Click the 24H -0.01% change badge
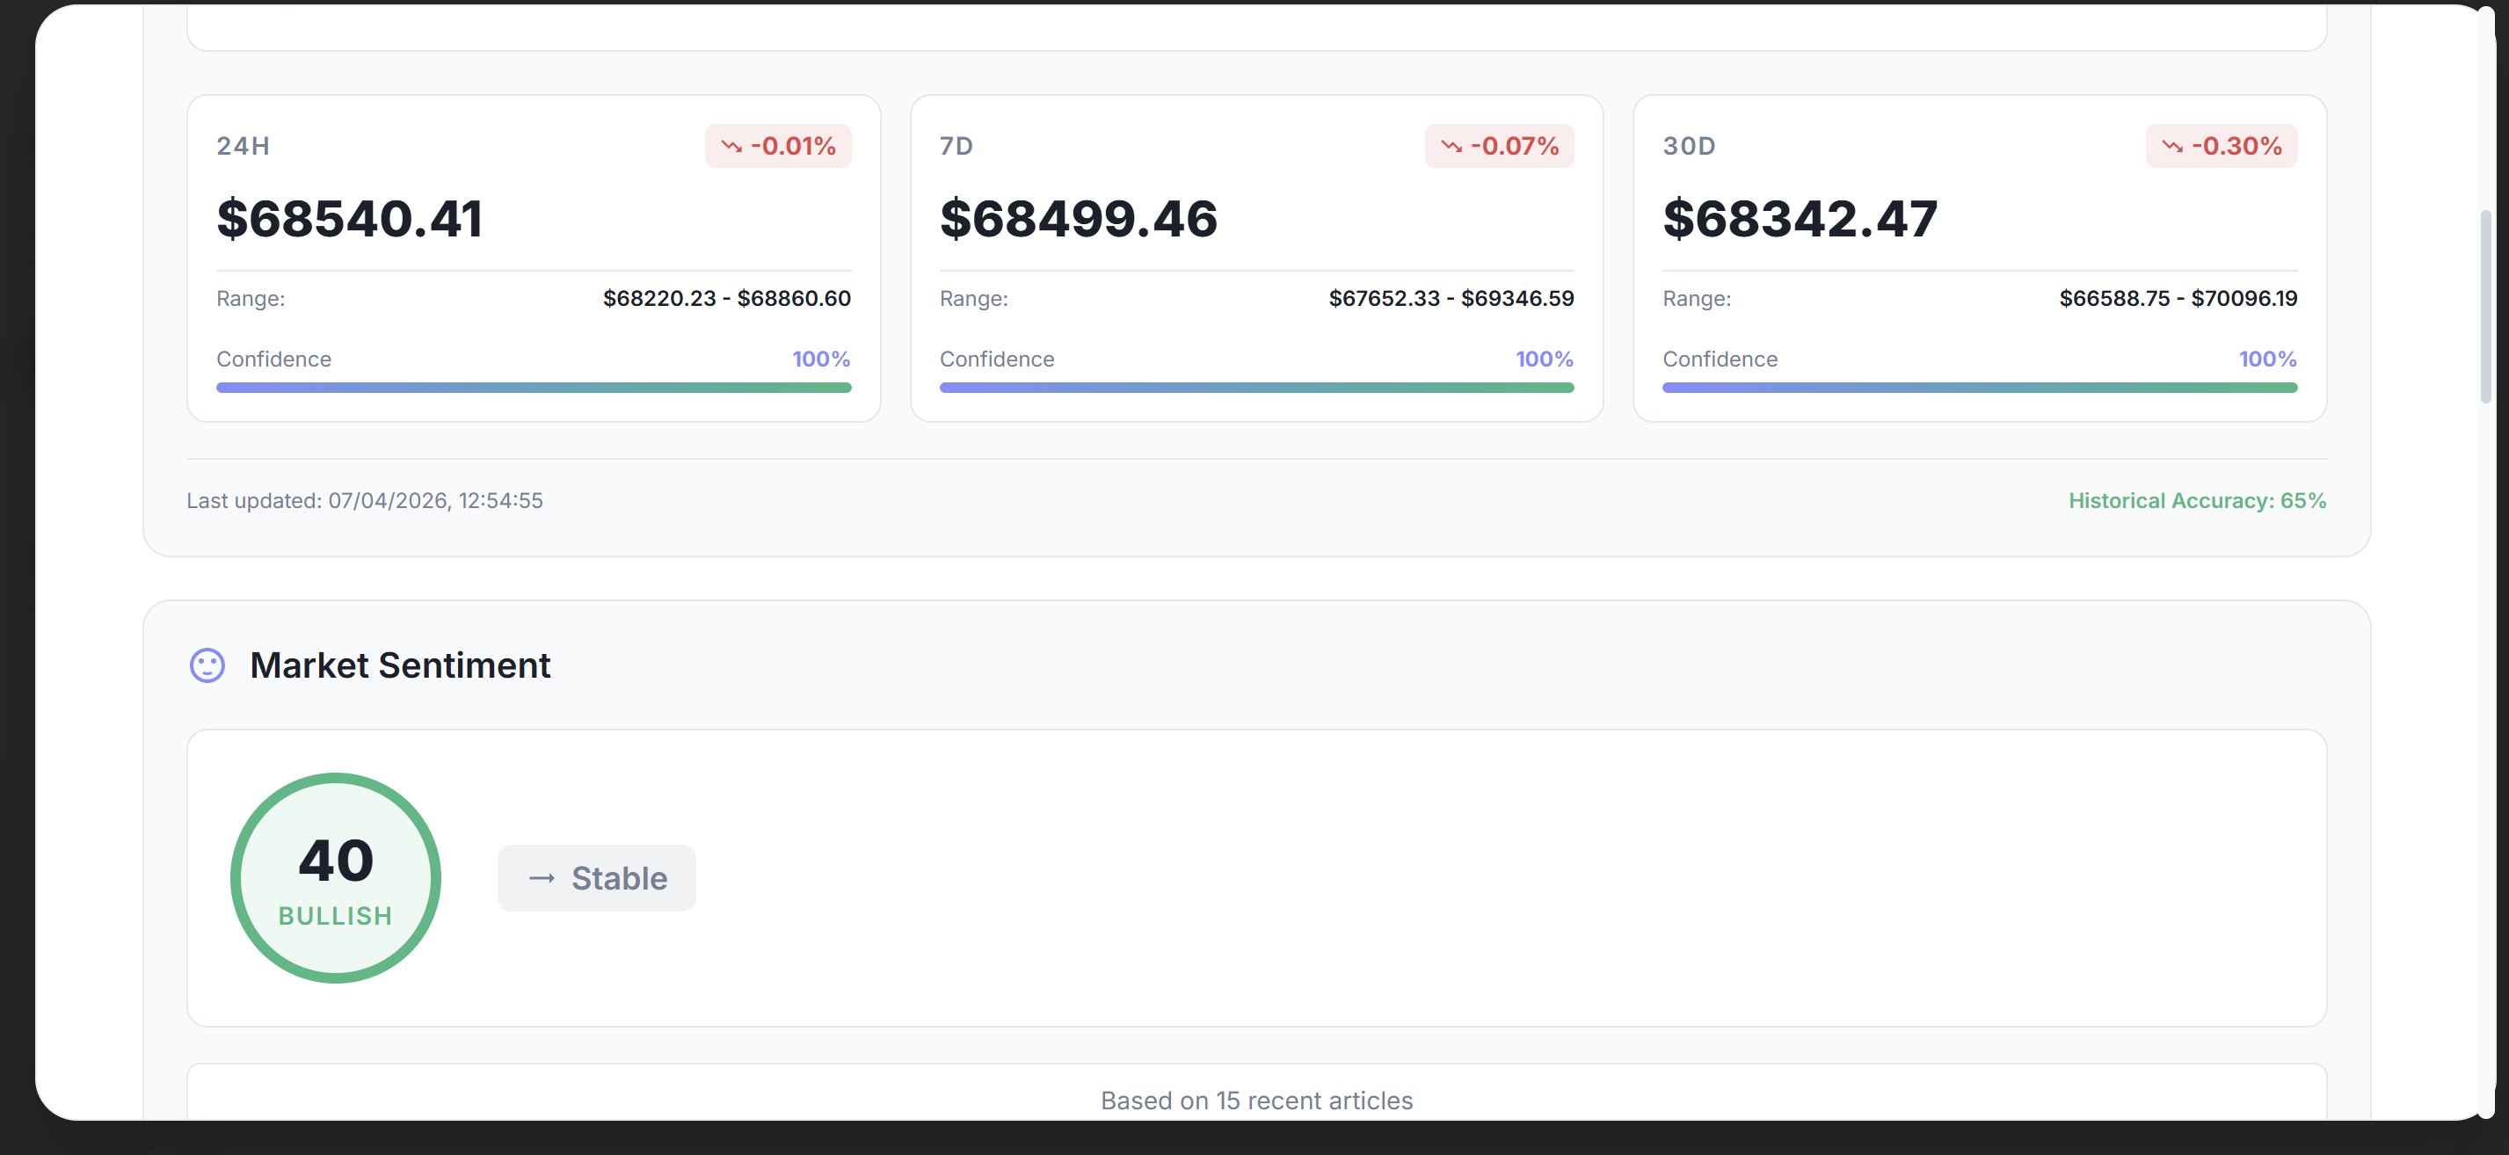Screen dimensions: 2509x1155 (x=778, y=146)
